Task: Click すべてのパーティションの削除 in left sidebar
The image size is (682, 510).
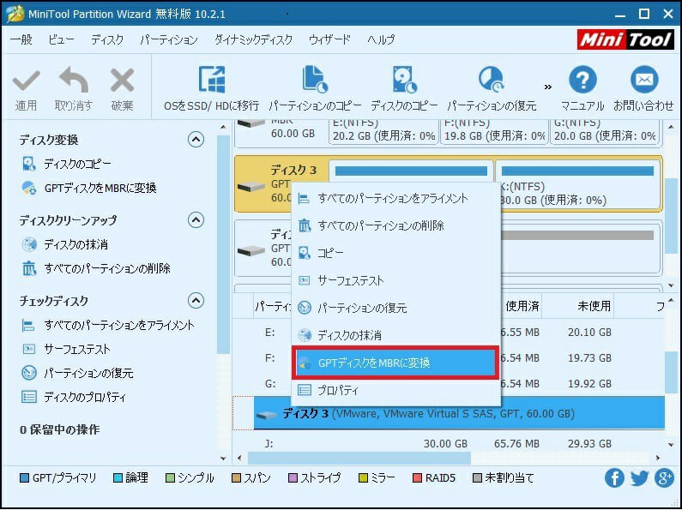Action: [107, 269]
